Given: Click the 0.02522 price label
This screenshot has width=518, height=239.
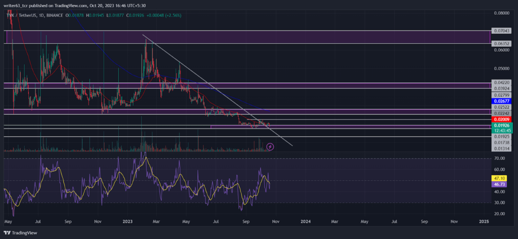Looking at the screenshot, I should (x=501, y=107).
